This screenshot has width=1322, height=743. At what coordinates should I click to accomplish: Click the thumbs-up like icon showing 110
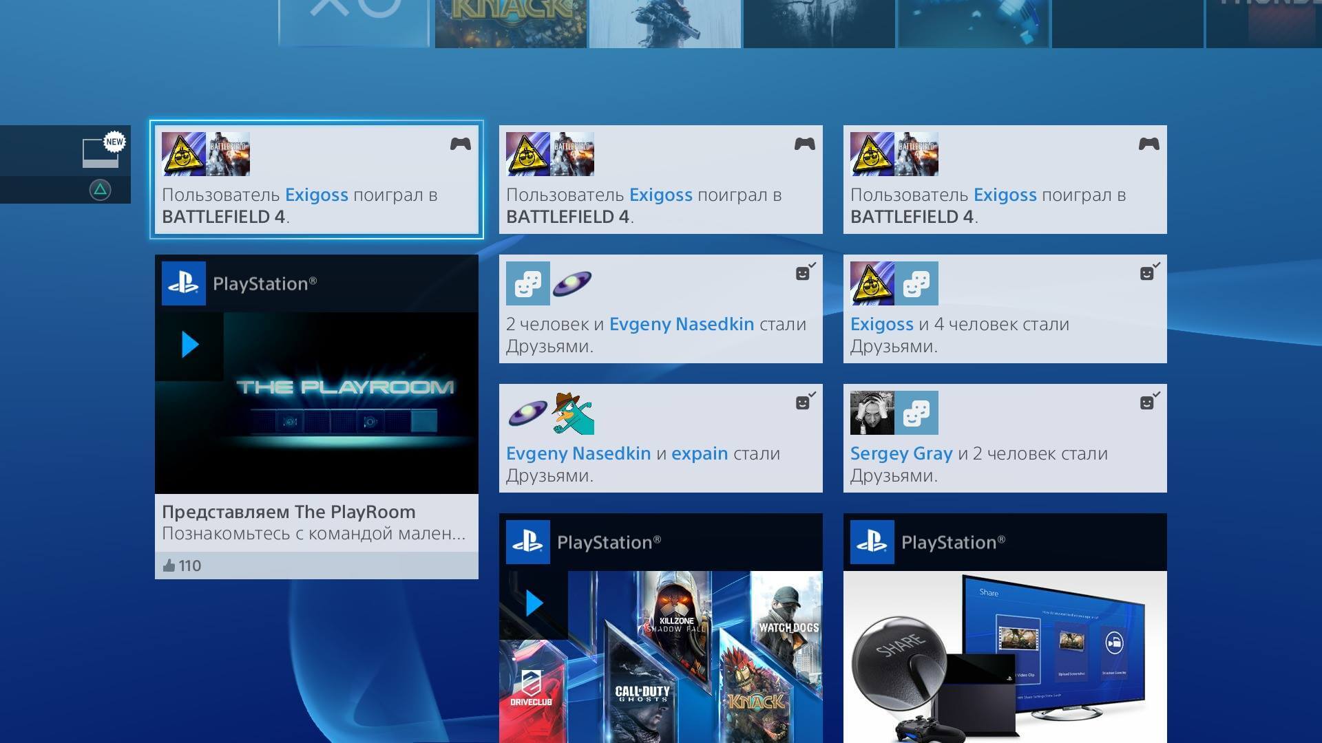(x=169, y=566)
